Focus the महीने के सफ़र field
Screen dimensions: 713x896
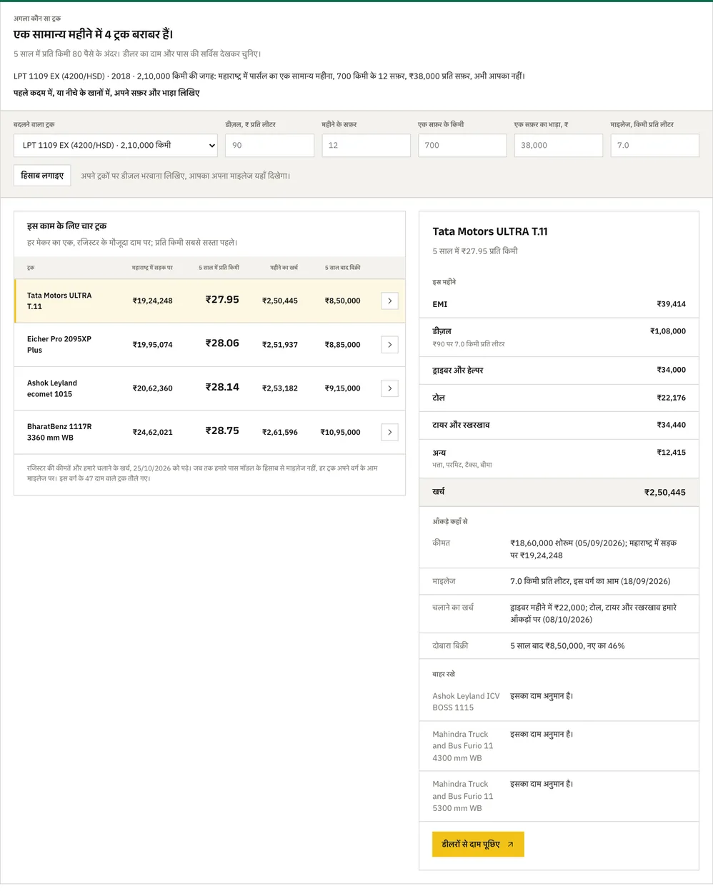(366, 145)
